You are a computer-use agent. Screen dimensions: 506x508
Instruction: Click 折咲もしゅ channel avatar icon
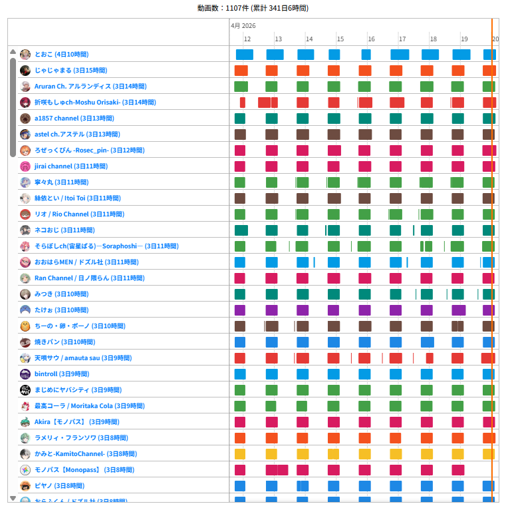pyautogui.click(x=25, y=103)
